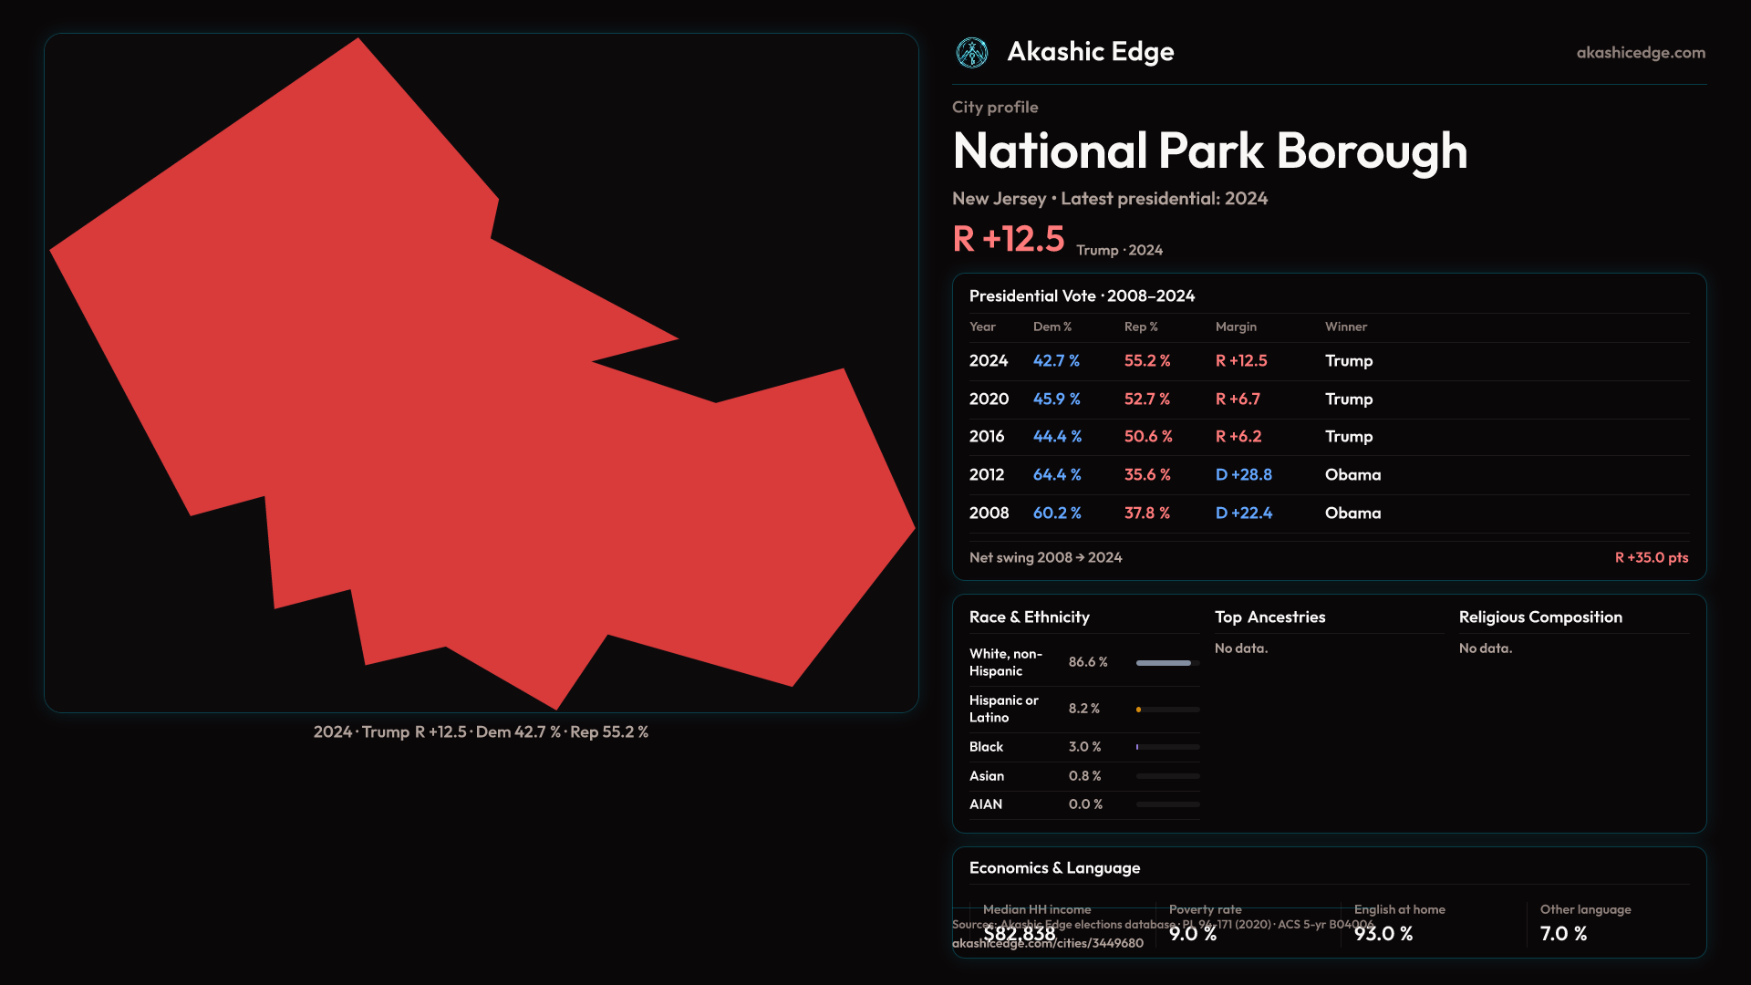Click the Top Ancestries heading
The height and width of the screenshot is (985, 1751).
pos(1269,617)
